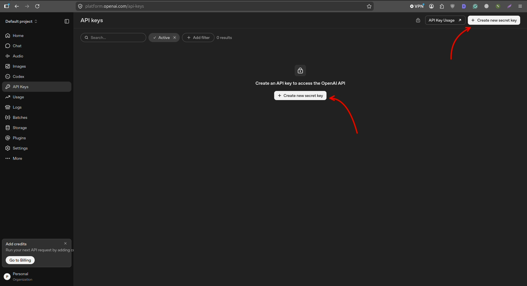Open the lock icon beside API Key Usage
527x286 pixels.
(418, 20)
